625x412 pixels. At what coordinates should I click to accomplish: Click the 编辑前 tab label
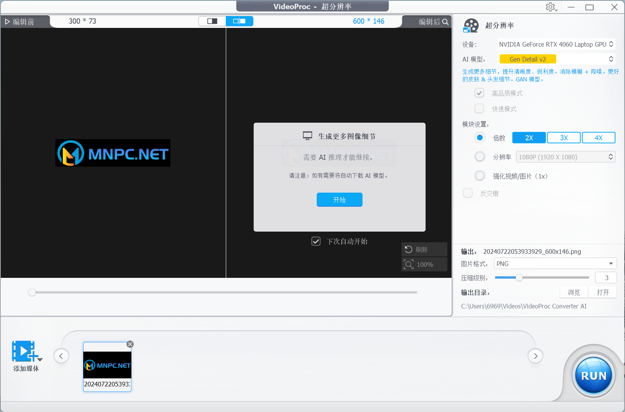[x=23, y=22]
